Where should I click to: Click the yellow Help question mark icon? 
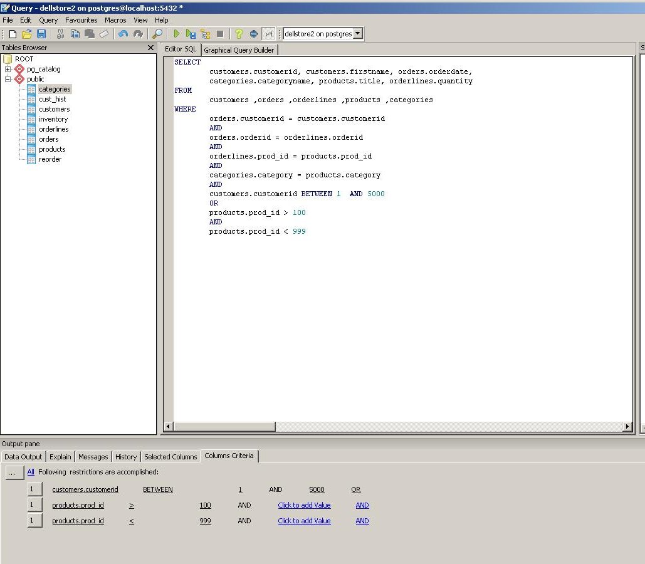(x=239, y=34)
